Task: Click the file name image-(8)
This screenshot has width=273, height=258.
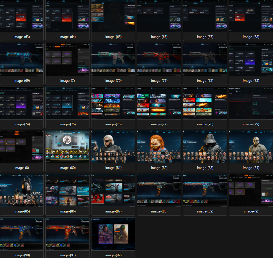Action: click(22, 168)
